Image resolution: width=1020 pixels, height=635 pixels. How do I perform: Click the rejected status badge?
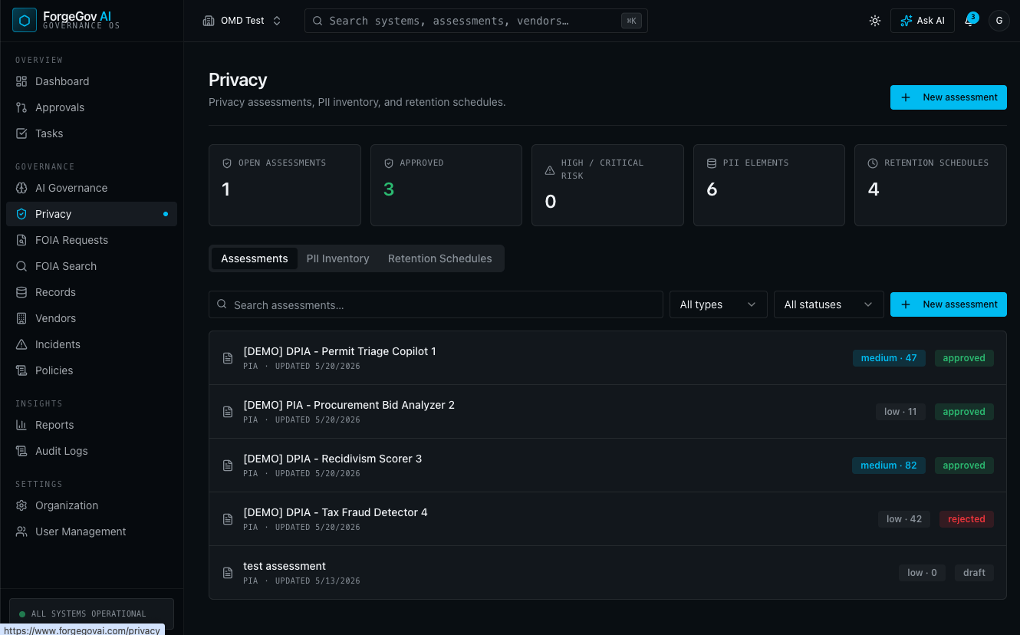click(x=966, y=519)
